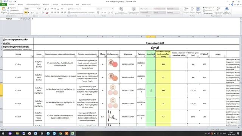The height and width of the screenshot is (136, 242).
Task: Click the Increase Font Size icon
Action: click(45, 9)
